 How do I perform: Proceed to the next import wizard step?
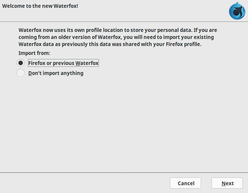[x=227, y=183]
